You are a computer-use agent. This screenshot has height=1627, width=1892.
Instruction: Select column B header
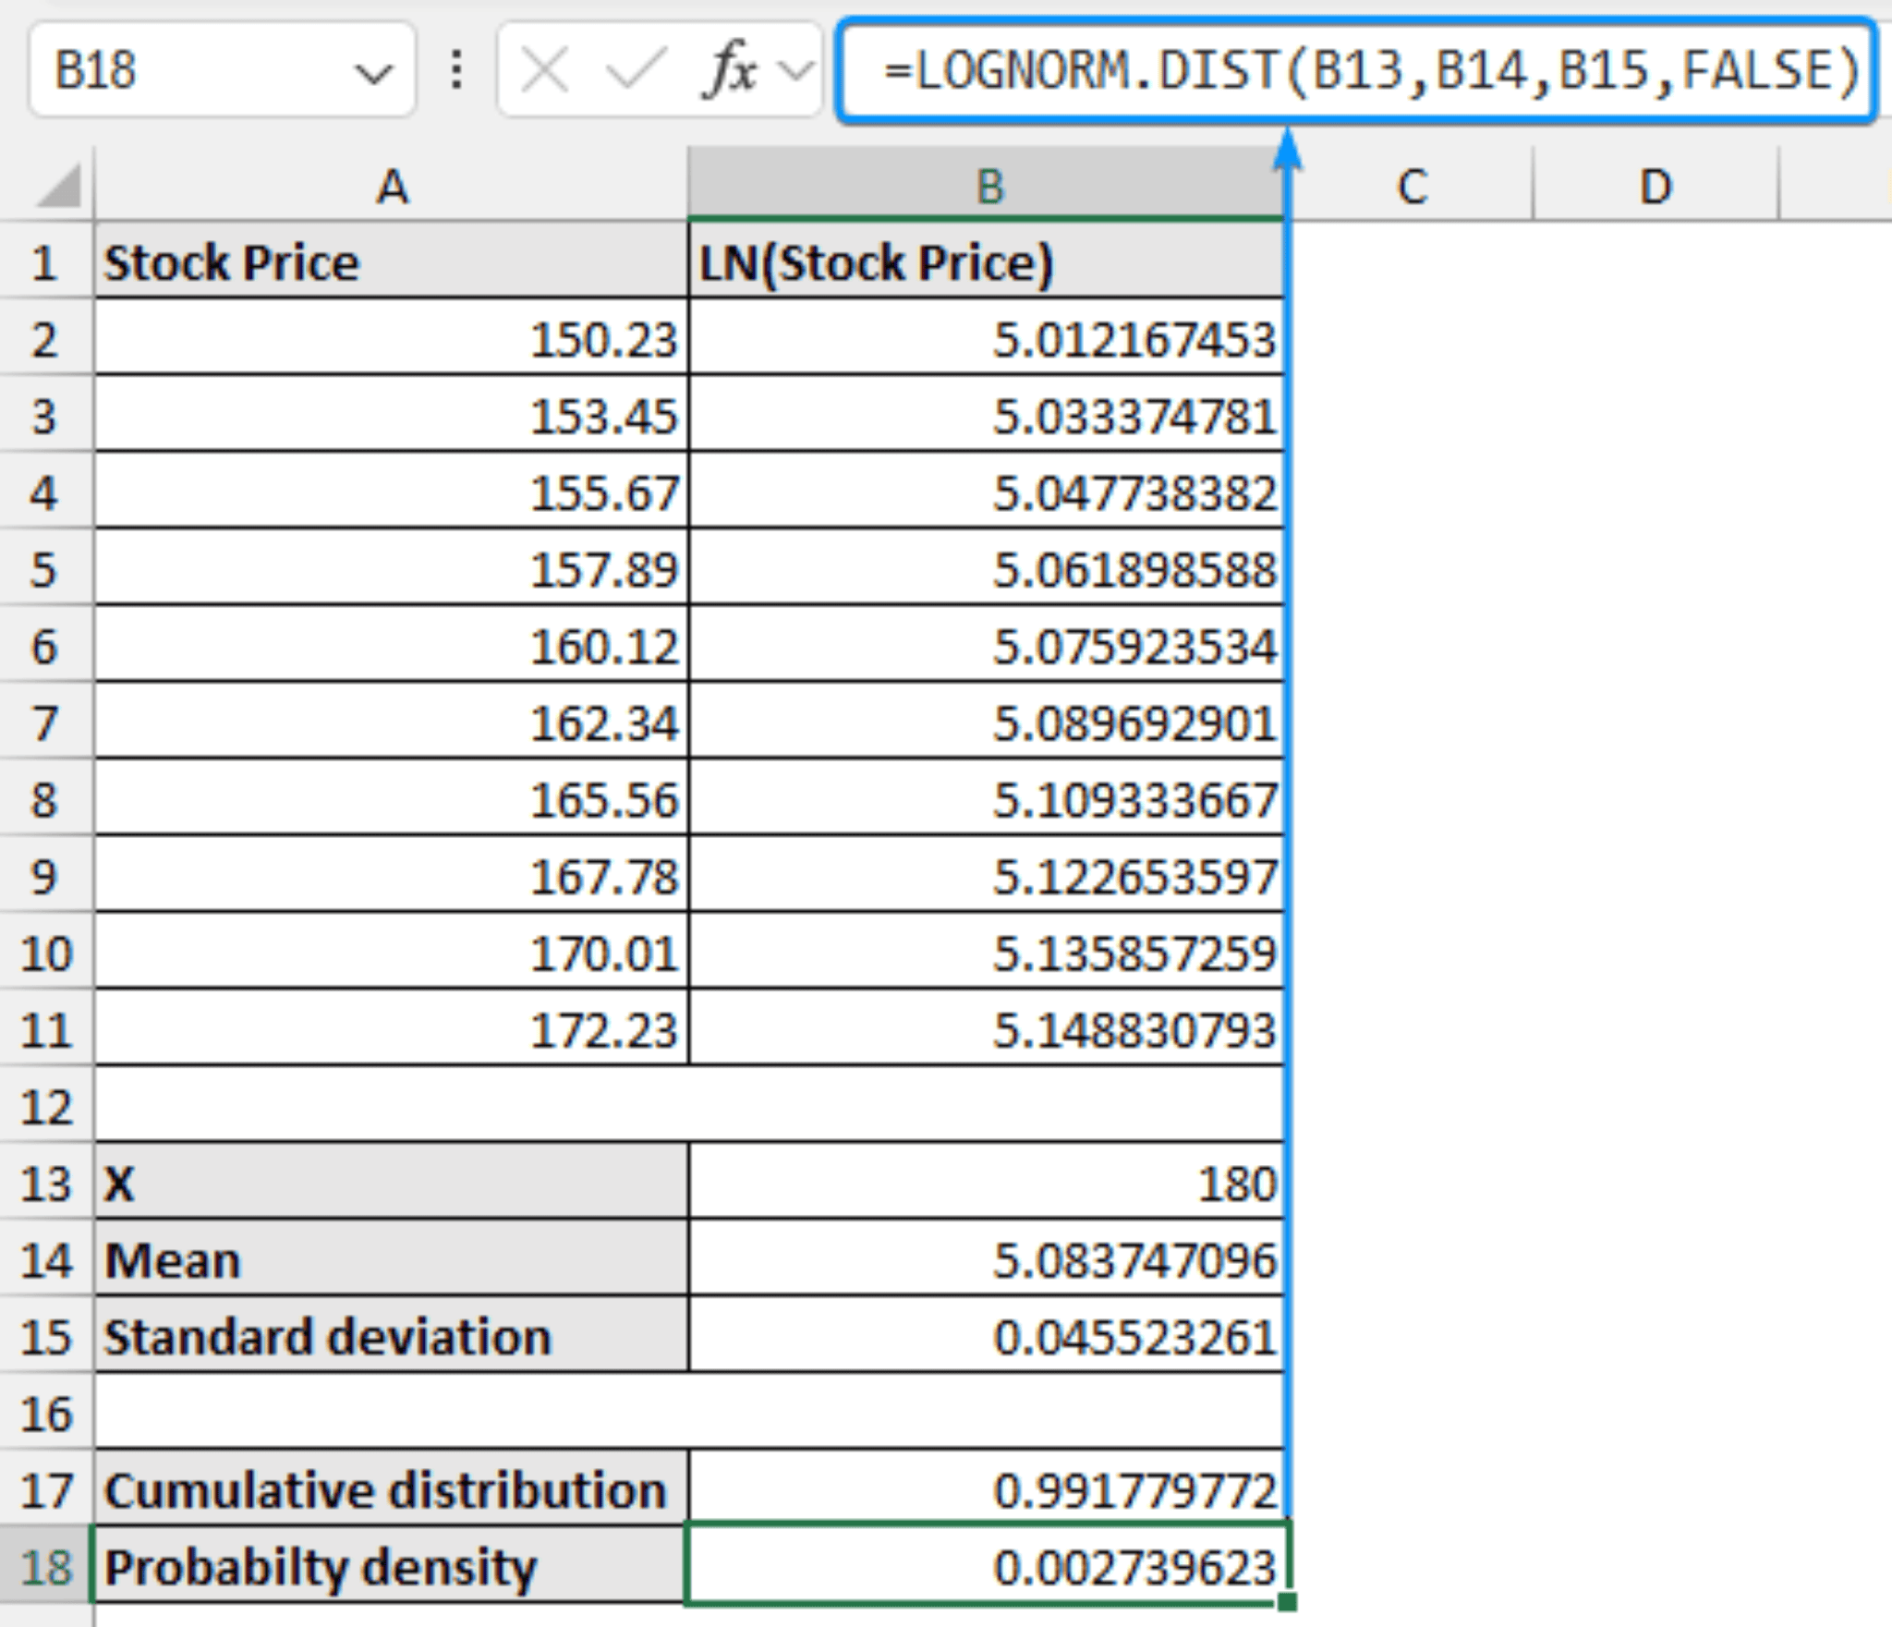(988, 187)
